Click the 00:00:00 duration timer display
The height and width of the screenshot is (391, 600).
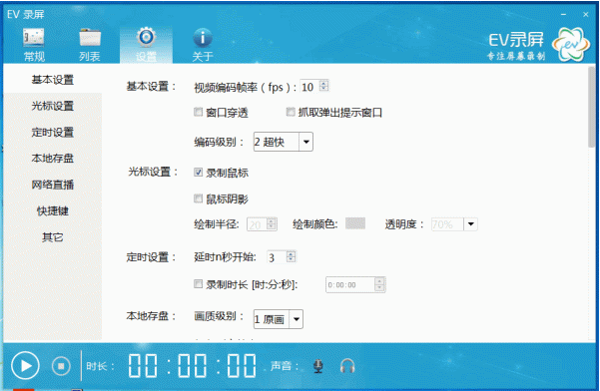(192, 366)
